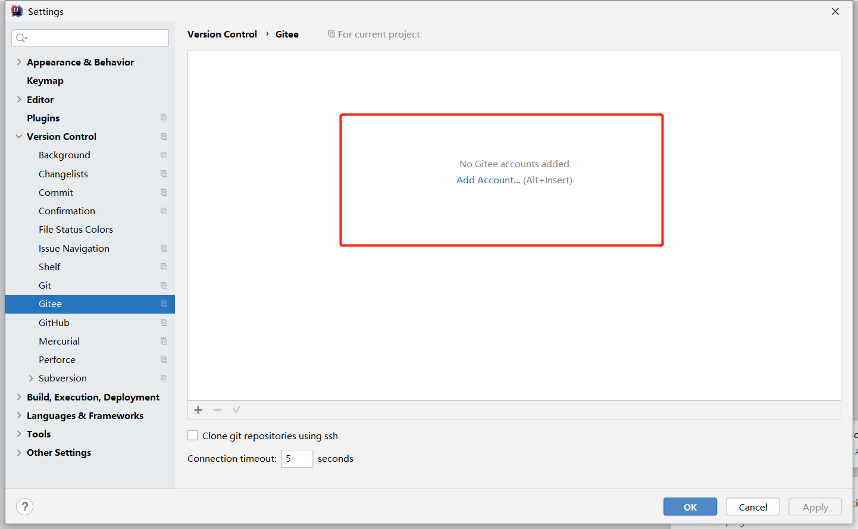This screenshot has width=858, height=529.
Task: Open the Plugins settings page
Action: 43,118
